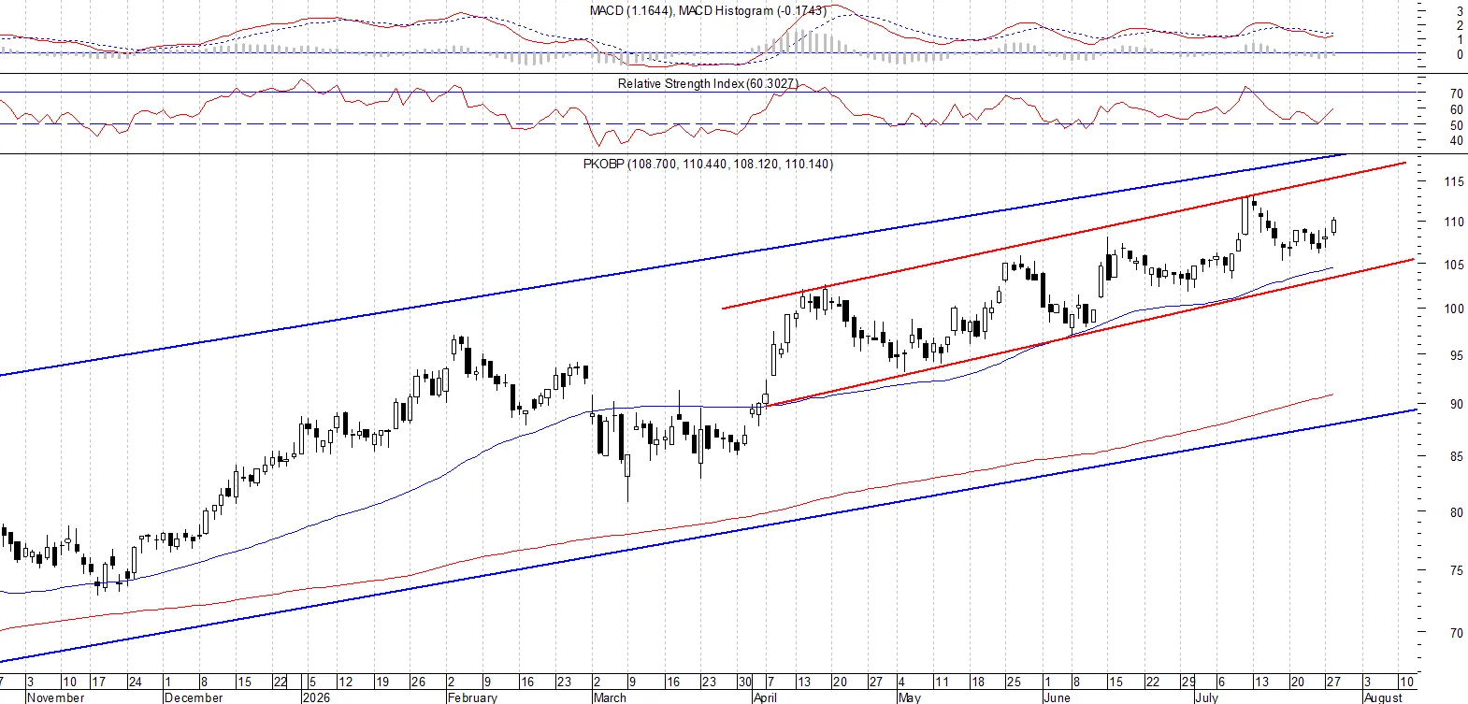This screenshot has height=704, width=1468.
Task: Click the MACD indicator title text
Action: pyautogui.click(x=708, y=10)
